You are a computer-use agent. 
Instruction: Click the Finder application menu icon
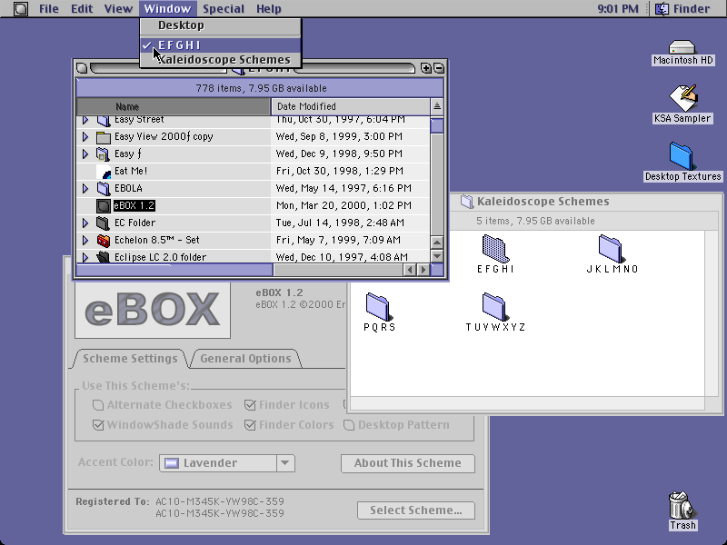click(x=662, y=8)
